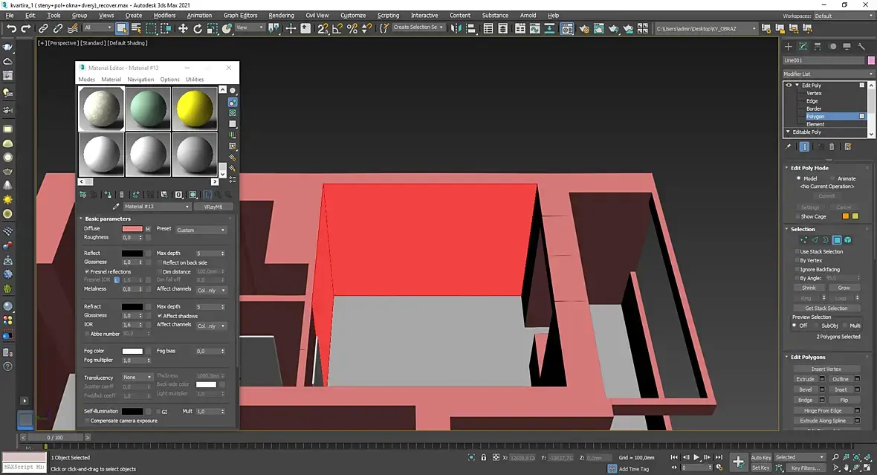Open the Utilities wrench panel icon
This screenshot has height=475, width=877.
(862, 46)
